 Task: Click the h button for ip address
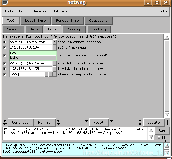click(x=55, y=47)
